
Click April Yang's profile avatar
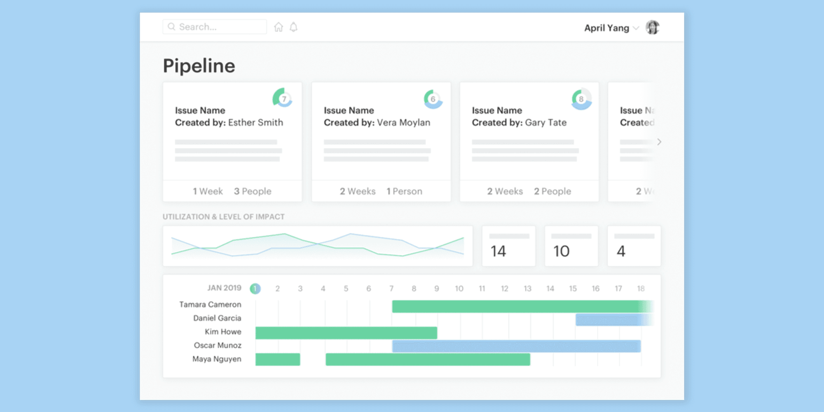click(x=652, y=28)
